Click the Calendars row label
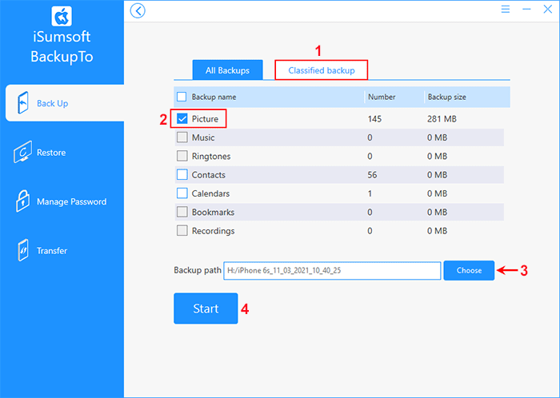 coord(210,193)
